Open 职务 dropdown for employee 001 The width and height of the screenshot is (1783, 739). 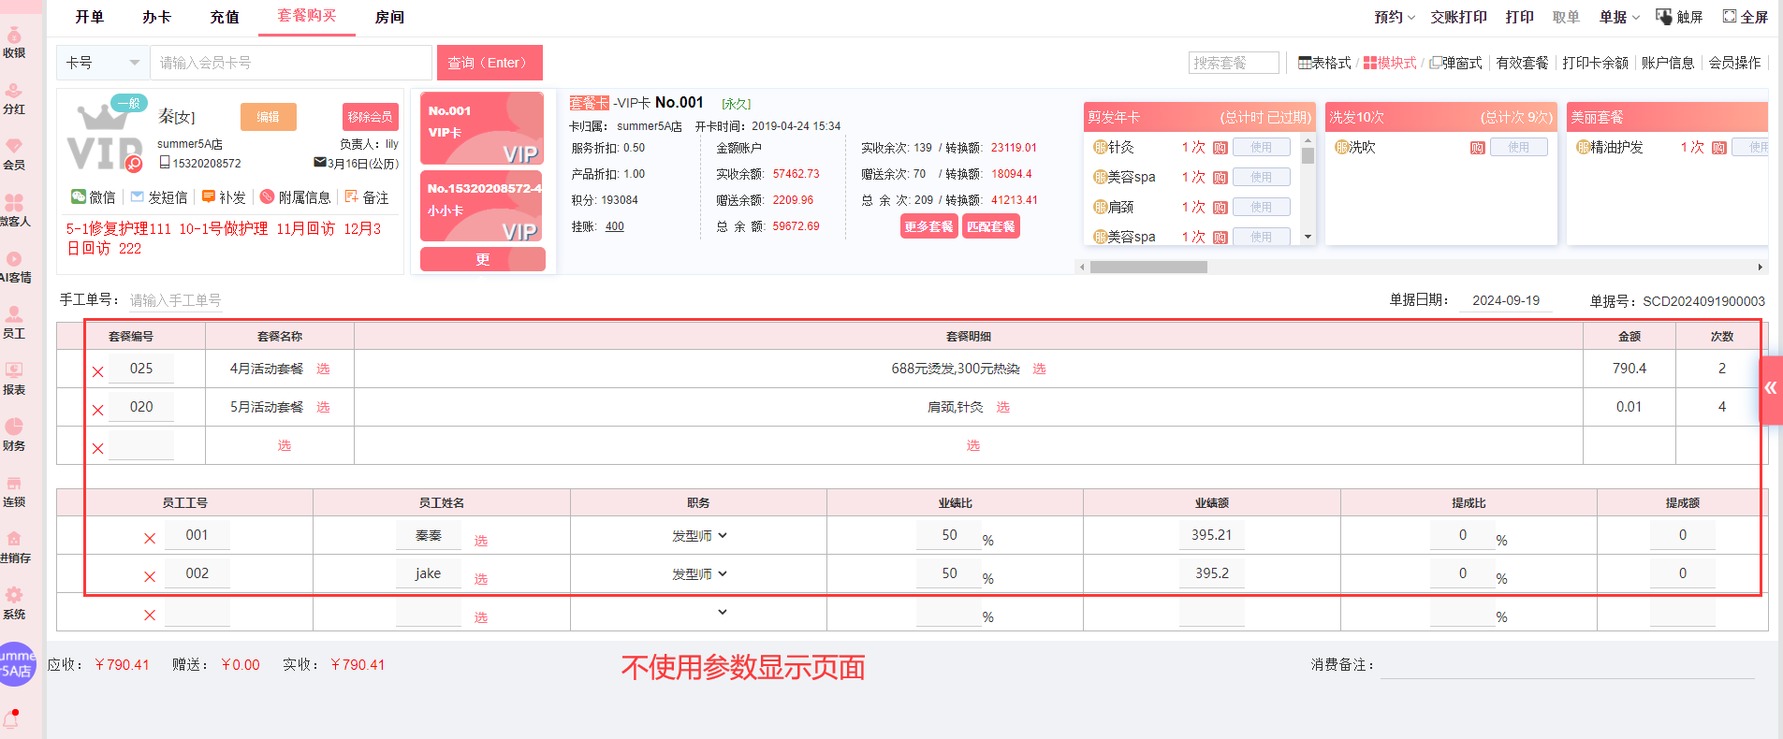coord(698,536)
